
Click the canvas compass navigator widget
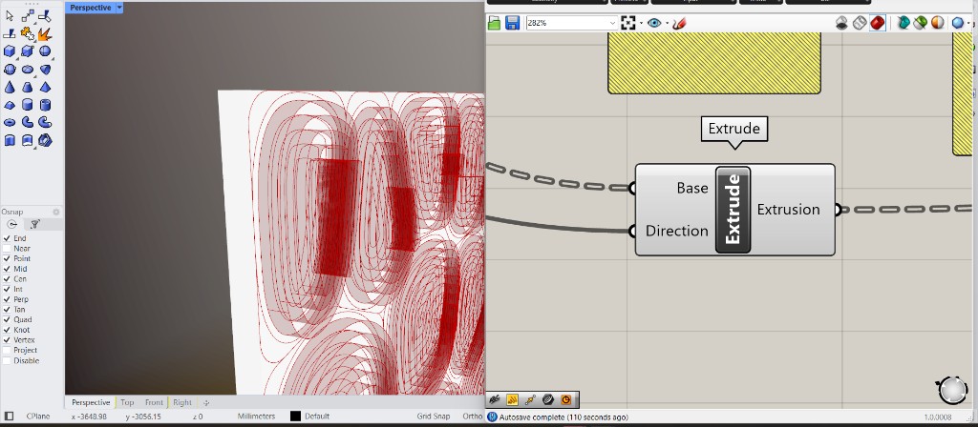point(952,390)
